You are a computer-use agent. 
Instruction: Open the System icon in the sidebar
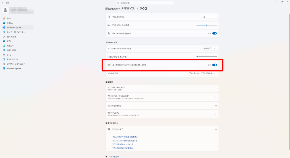click(4, 23)
